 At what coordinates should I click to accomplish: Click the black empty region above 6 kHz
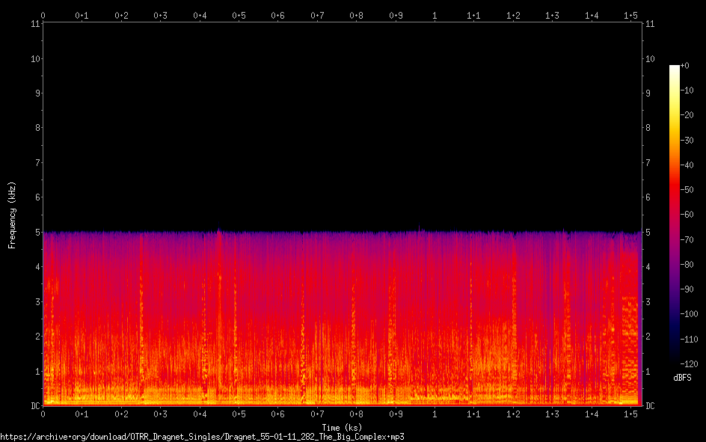pyautogui.click(x=342, y=120)
